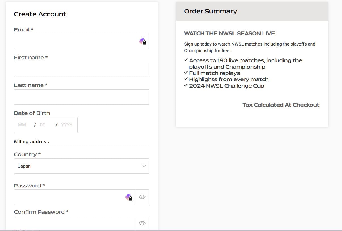Show the Password field contents with eye icon
Image resolution: width=342 pixels, height=231 pixels.
pos(142,197)
